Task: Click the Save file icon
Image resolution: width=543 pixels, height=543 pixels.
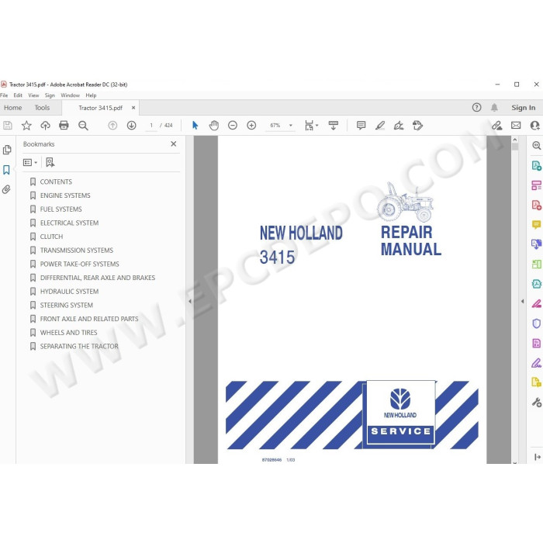Action: (8, 126)
